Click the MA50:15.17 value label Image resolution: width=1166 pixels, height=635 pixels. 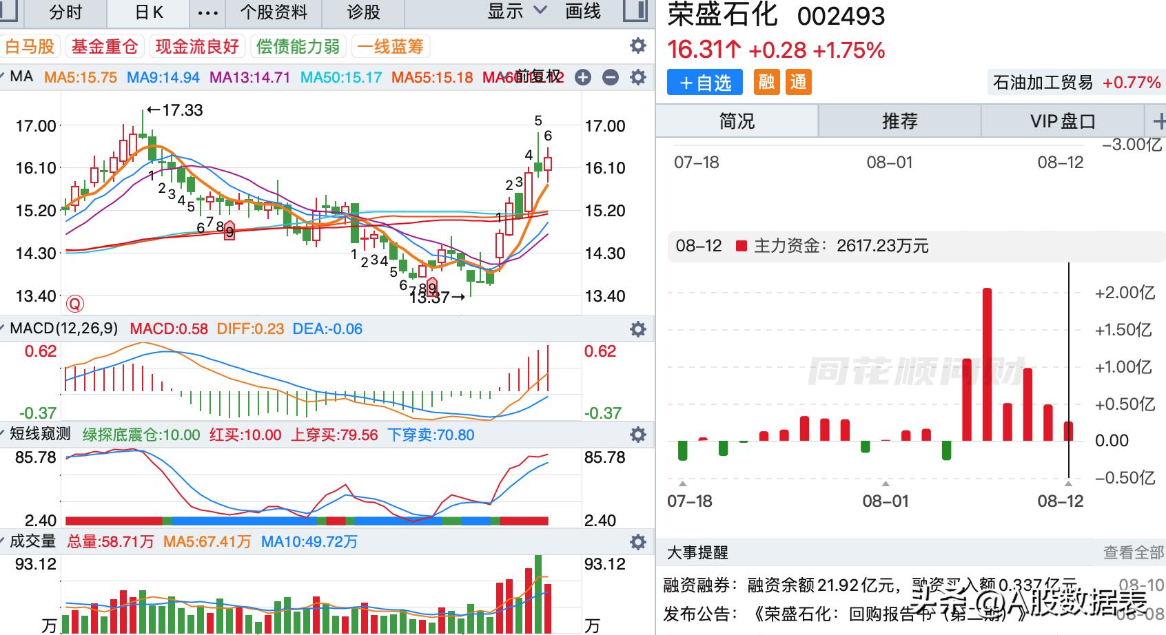(x=341, y=77)
